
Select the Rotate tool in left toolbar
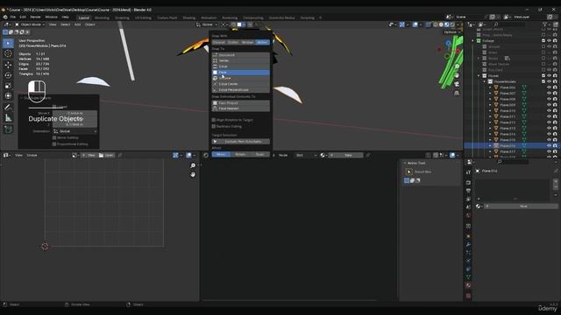(x=8, y=75)
